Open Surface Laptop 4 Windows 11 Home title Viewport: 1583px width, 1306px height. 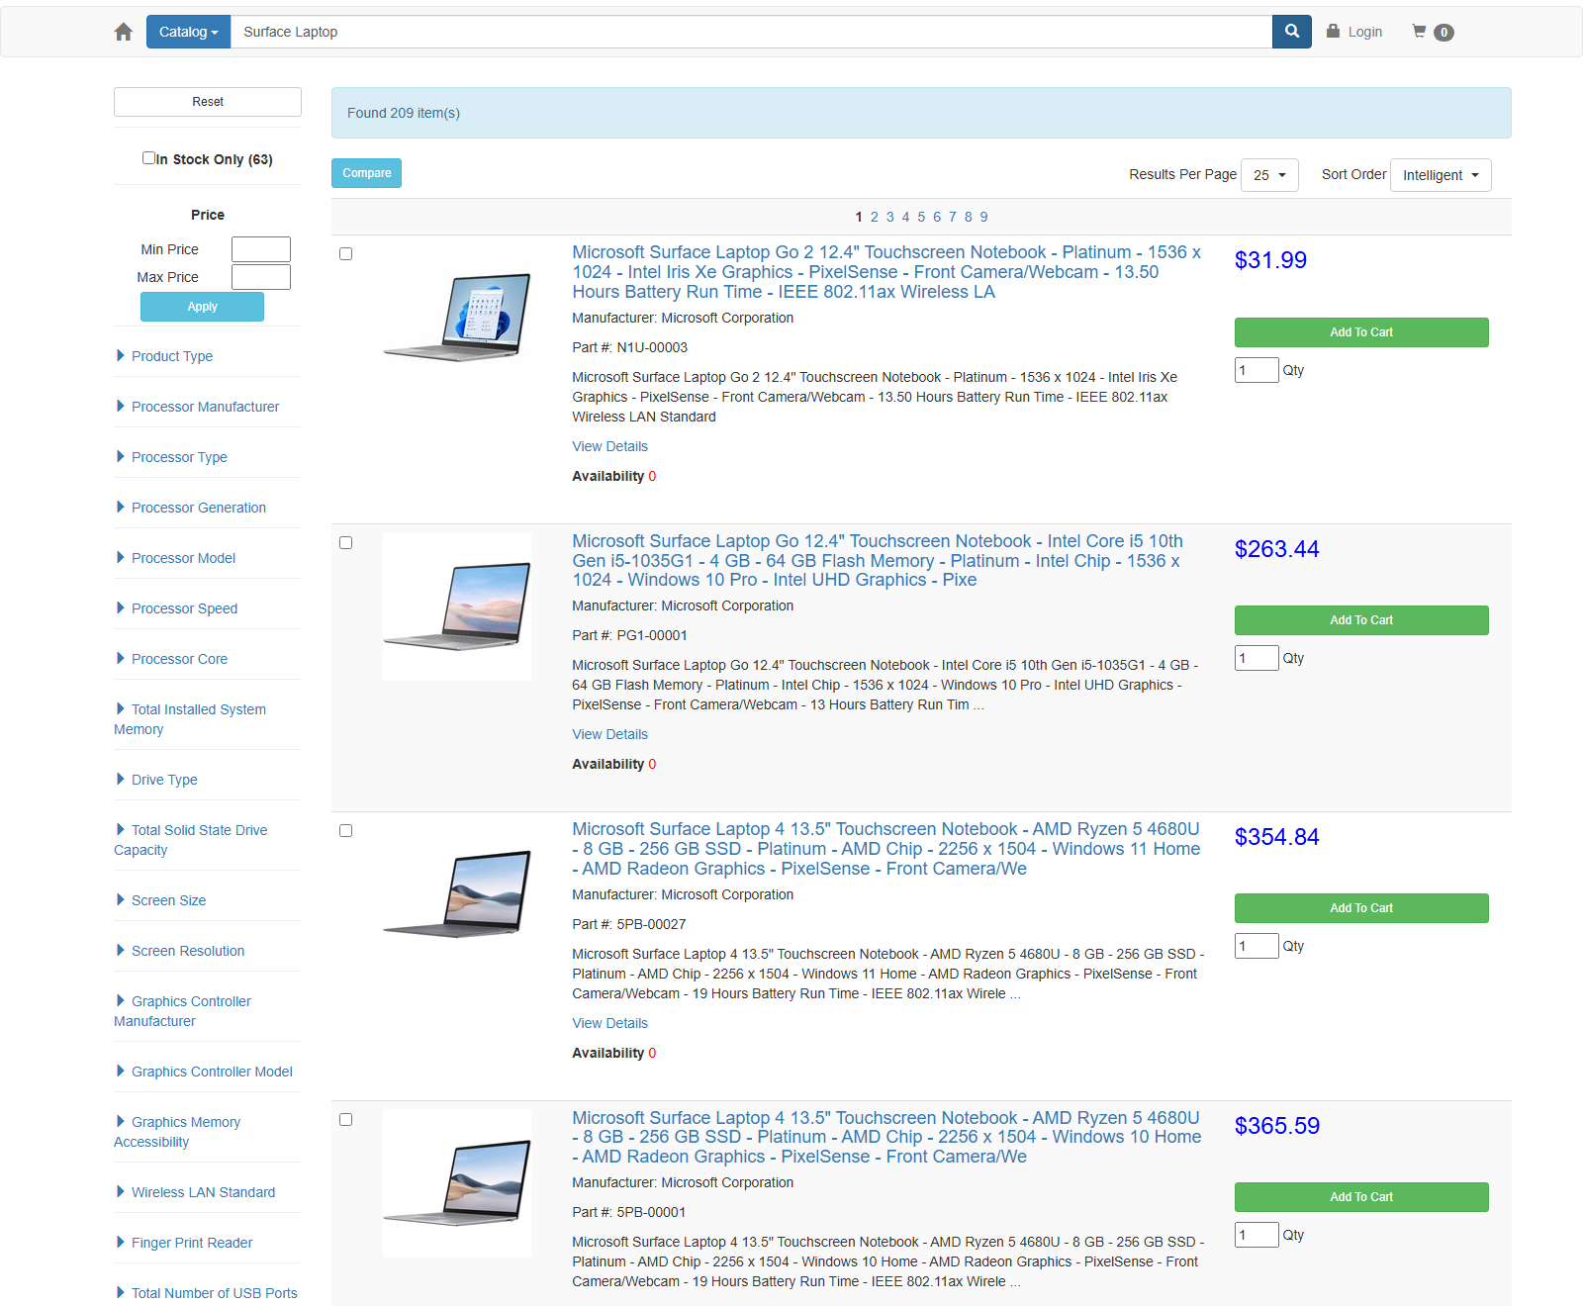tap(886, 849)
